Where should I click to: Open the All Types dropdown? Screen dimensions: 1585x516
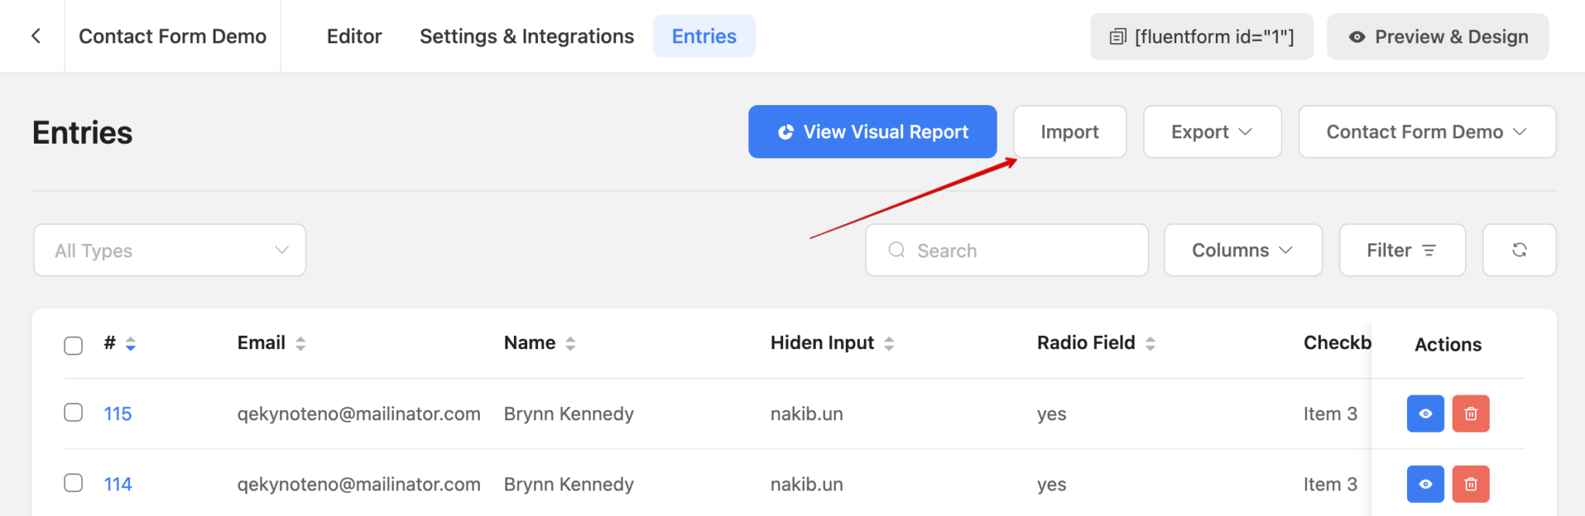169,250
